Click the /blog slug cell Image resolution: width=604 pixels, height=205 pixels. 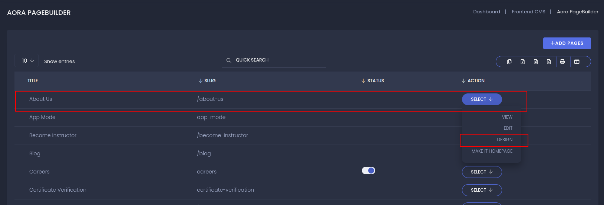coord(204,153)
